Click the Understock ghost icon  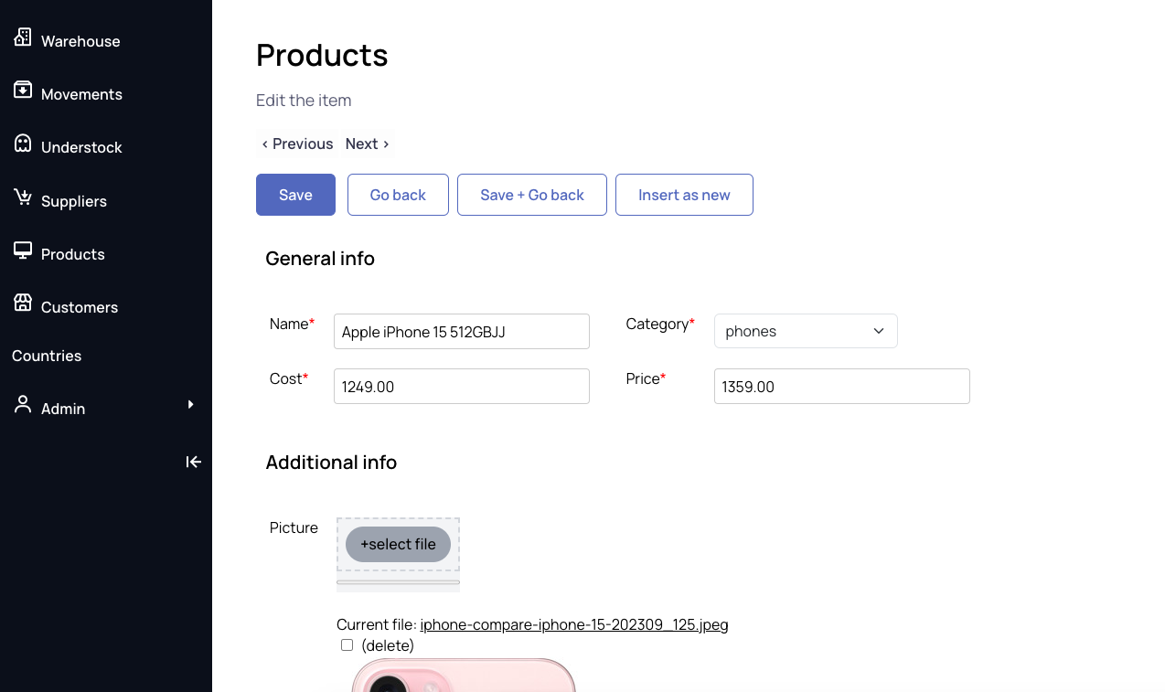point(23,144)
